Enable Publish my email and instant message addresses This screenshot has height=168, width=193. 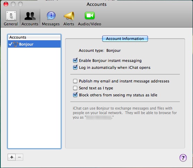pos(75,81)
